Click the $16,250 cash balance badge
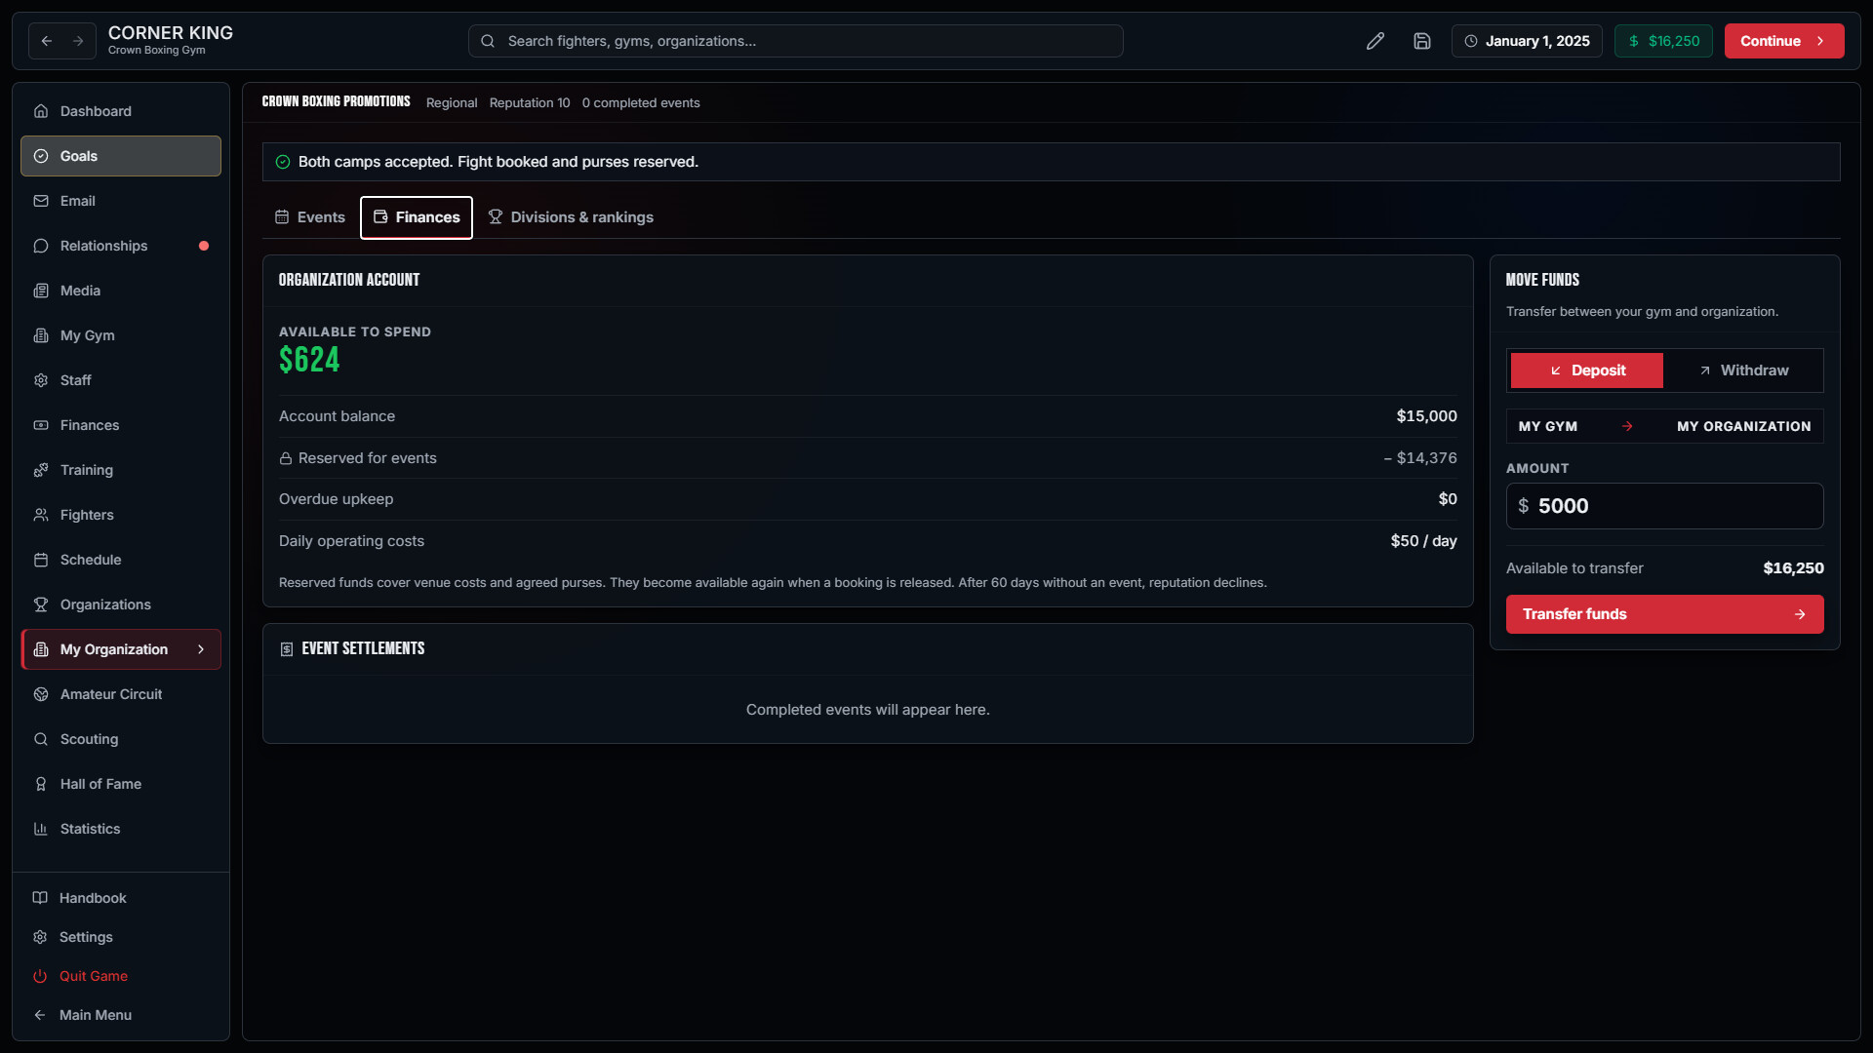This screenshot has height=1053, width=1873. point(1663,41)
